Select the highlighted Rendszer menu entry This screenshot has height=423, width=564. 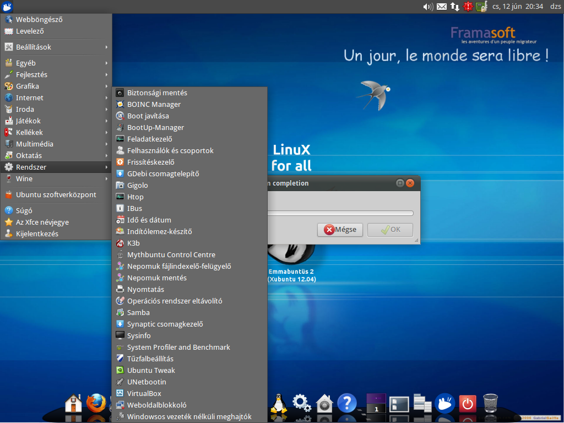(56, 167)
